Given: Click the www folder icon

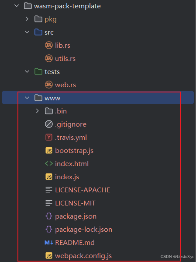Looking at the screenshot, I should (38, 98).
